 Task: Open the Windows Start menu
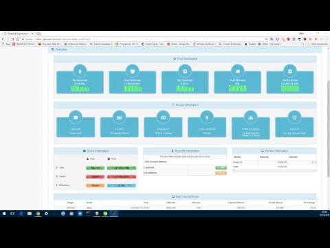coord(4,214)
